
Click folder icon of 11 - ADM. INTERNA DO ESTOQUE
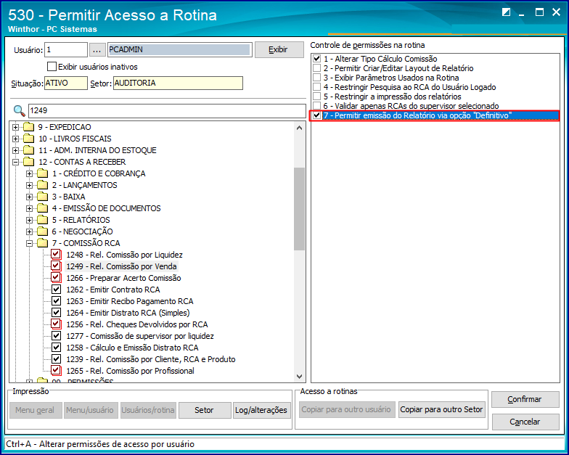pyautogui.click(x=28, y=150)
